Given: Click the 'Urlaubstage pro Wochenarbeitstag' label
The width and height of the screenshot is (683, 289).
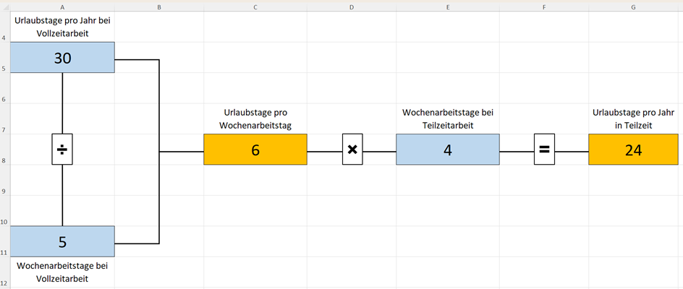Looking at the screenshot, I should click(x=255, y=119).
